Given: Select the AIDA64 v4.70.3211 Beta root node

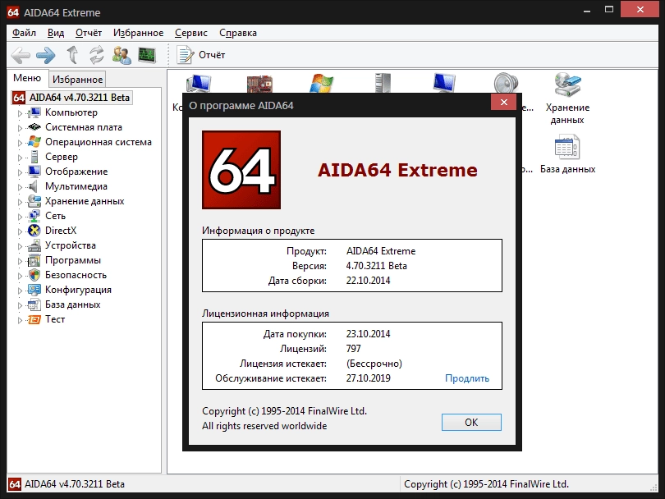Looking at the screenshot, I should (71, 98).
